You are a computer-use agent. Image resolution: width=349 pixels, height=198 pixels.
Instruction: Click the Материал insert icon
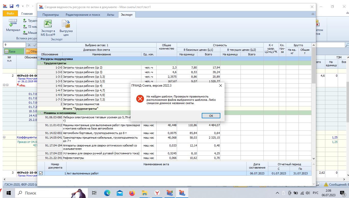tap(13, 23)
